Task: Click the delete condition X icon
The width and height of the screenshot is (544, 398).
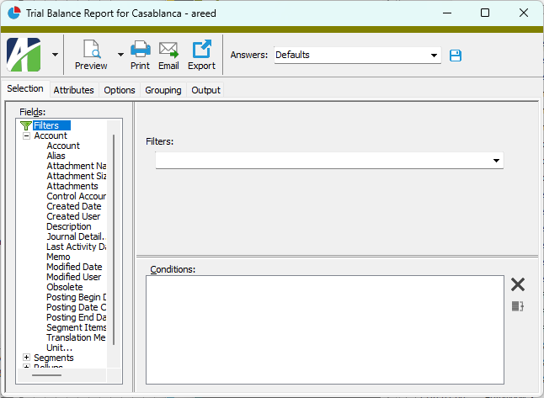Action: click(518, 284)
